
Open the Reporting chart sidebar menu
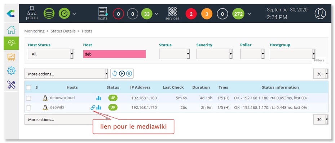[11, 57]
